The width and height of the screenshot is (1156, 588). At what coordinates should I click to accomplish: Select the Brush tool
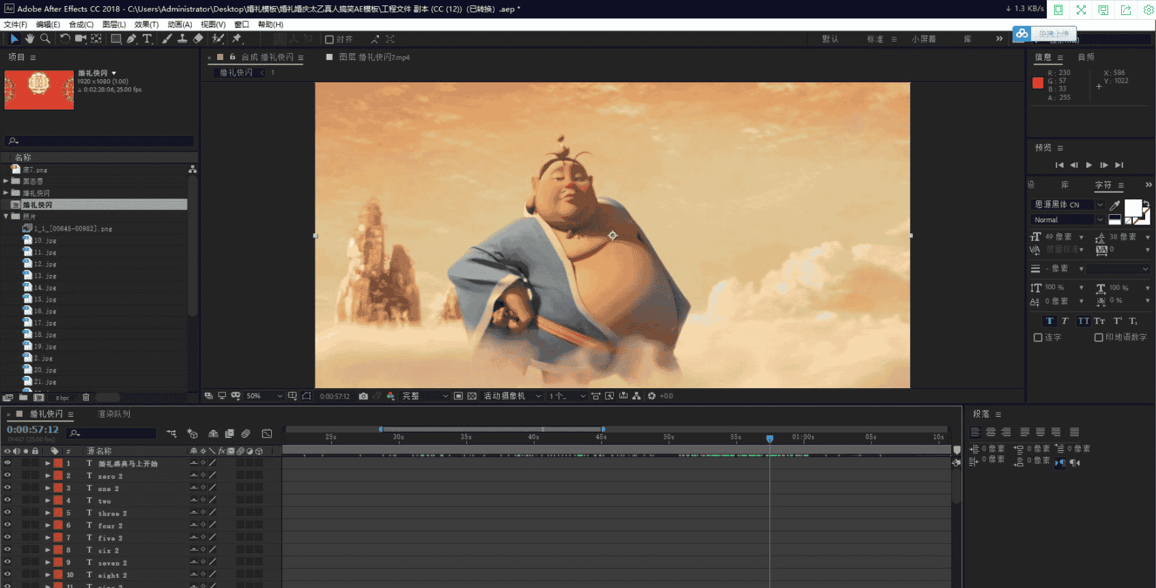pyautogui.click(x=167, y=39)
